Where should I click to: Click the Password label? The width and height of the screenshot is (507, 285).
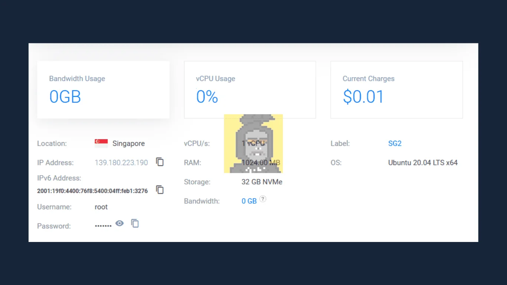coord(54,226)
